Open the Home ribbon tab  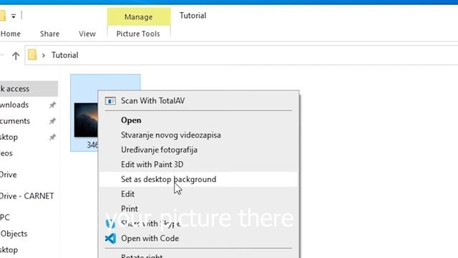click(x=11, y=34)
